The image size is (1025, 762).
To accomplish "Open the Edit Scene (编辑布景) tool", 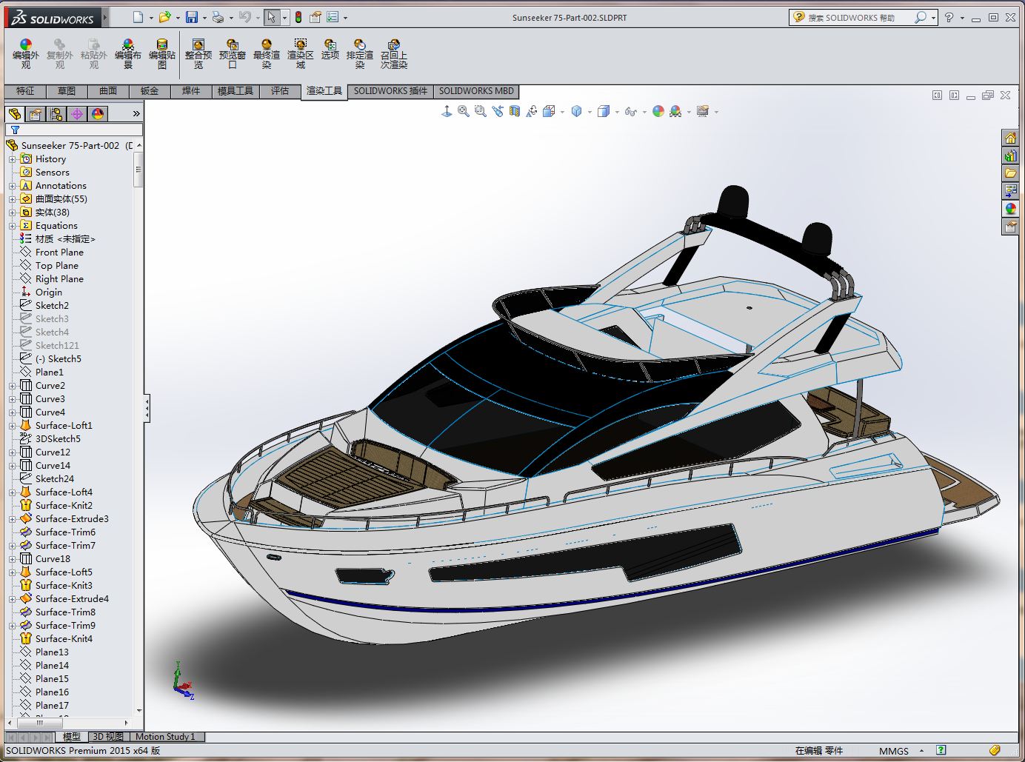I will (128, 53).
